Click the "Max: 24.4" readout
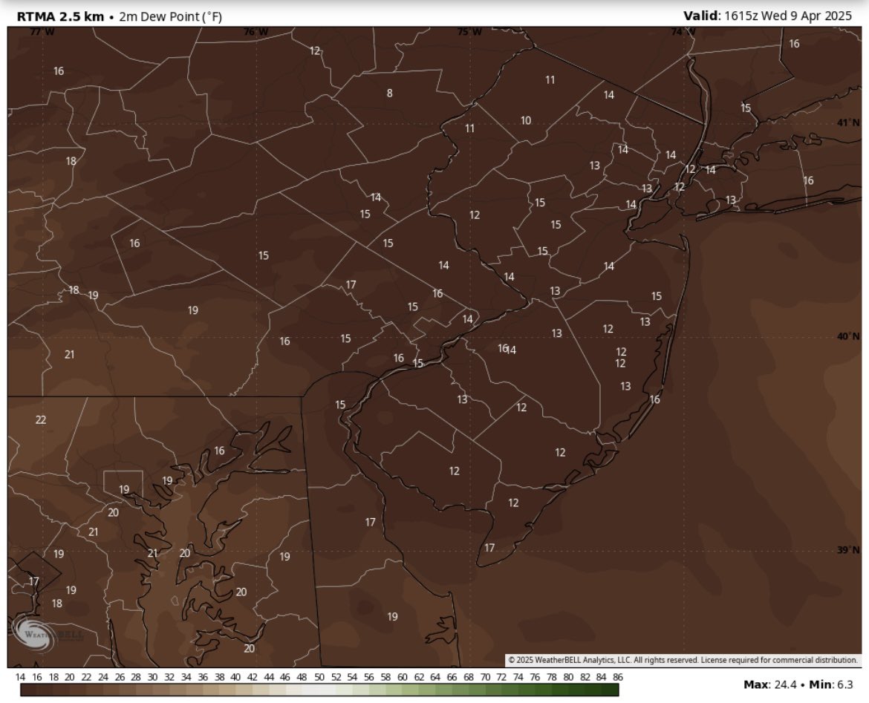This screenshot has width=869, height=703. (x=770, y=684)
